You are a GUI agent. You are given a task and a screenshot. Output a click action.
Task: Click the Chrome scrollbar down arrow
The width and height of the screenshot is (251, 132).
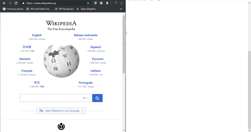click(124, 130)
